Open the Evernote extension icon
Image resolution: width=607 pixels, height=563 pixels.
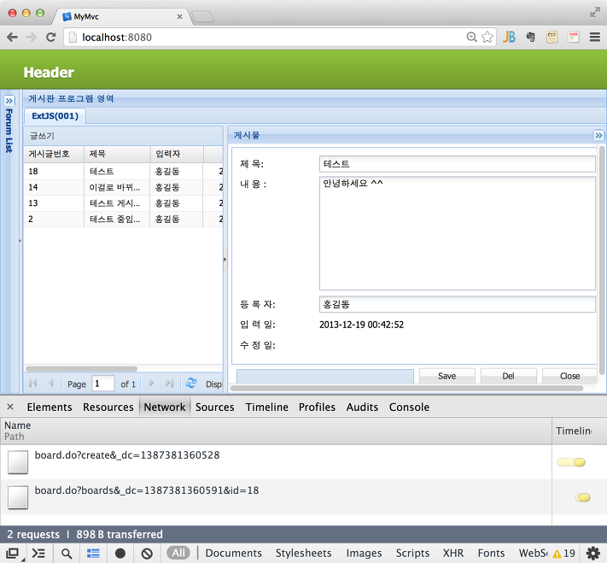pyautogui.click(x=530, y=38)
